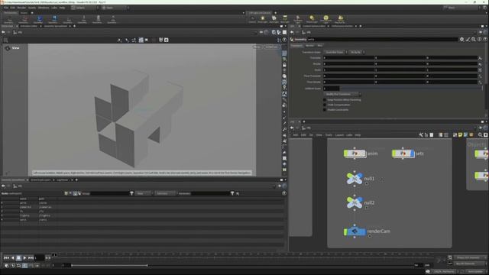Open the parameter pane gear menu
This screenshot has height=275, width=489.
coord(461,39)
